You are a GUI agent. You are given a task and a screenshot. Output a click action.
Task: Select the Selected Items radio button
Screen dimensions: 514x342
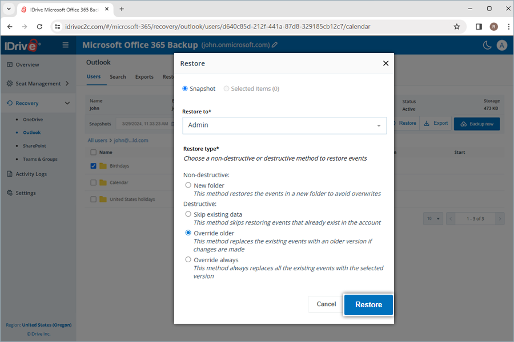227,88
